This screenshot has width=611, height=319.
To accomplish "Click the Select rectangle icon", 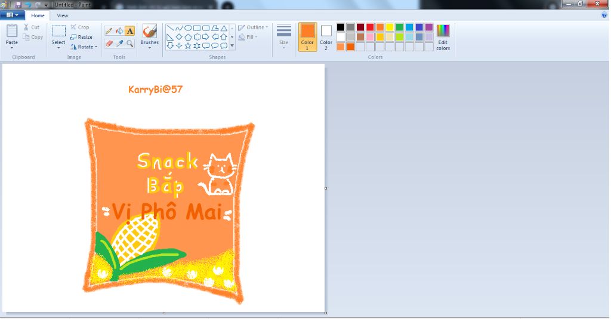I will tap(58, 31).
